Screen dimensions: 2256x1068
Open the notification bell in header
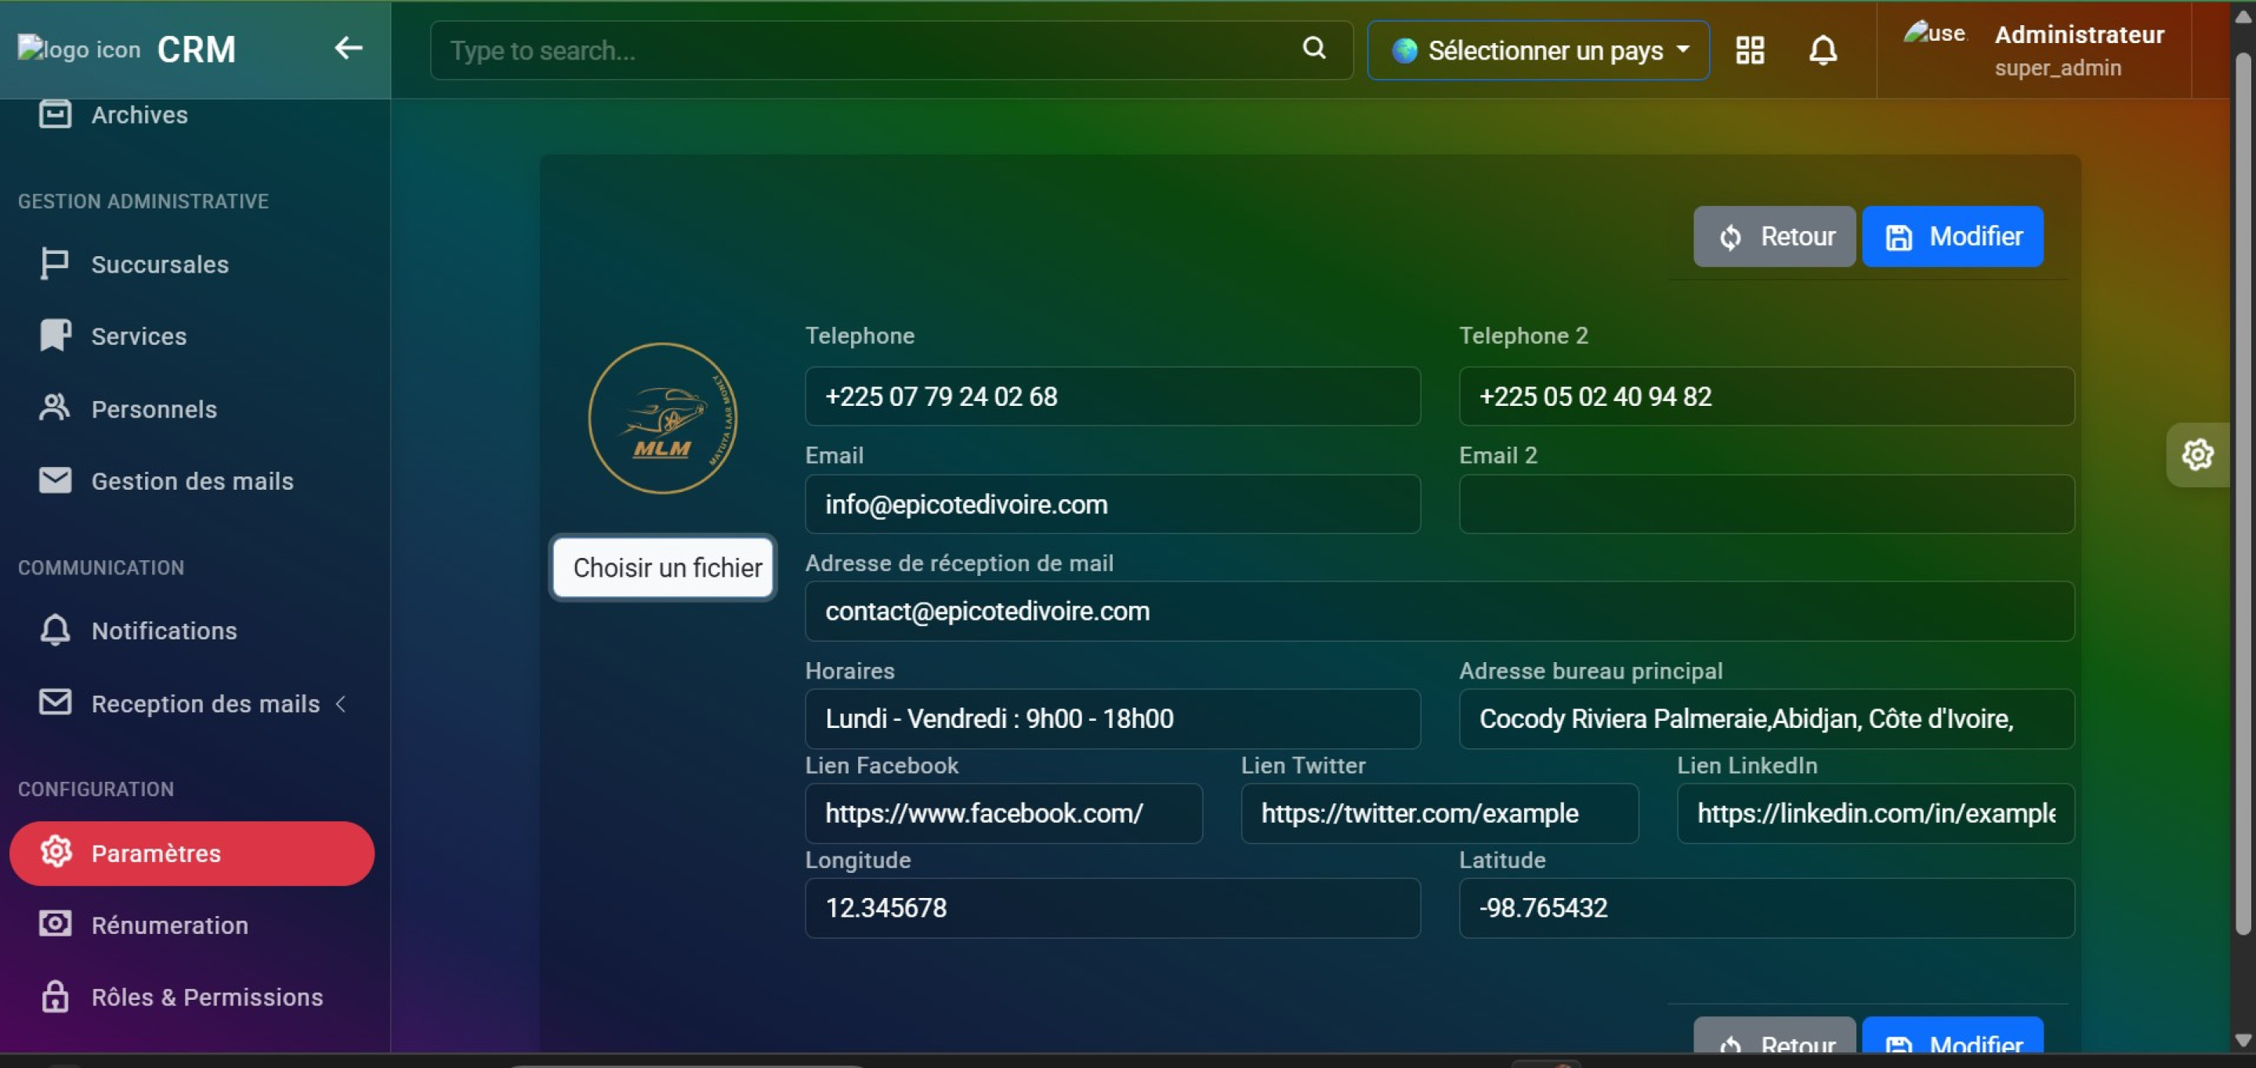click(x=1822, y=50)
